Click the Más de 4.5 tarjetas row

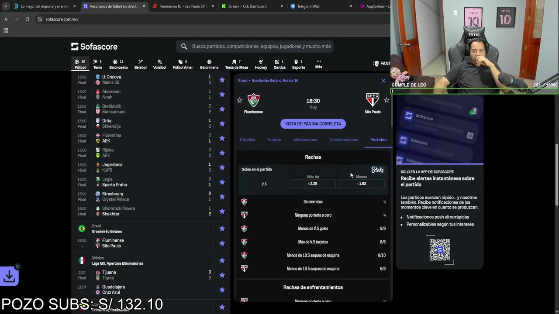[x=313, y=242]
